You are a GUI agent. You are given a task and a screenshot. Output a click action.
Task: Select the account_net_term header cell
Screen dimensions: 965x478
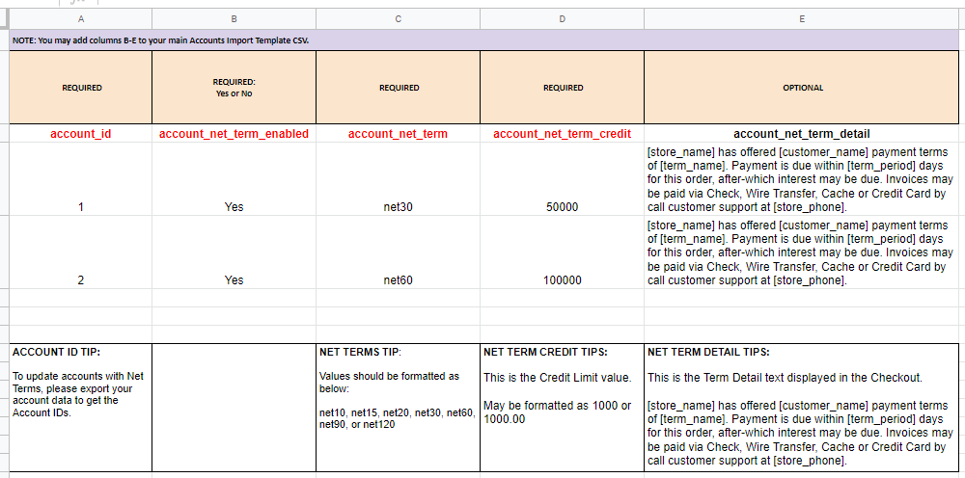point(399,133)
